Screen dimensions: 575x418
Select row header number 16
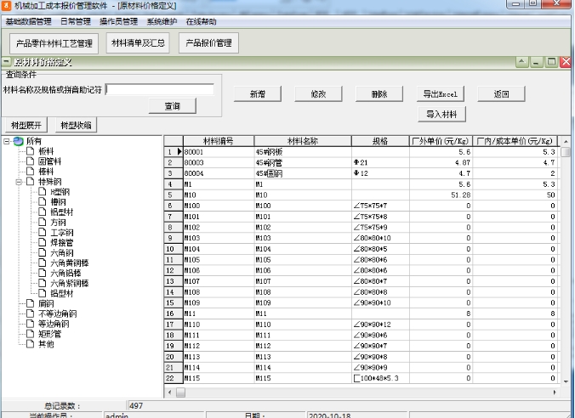point(174,313)
